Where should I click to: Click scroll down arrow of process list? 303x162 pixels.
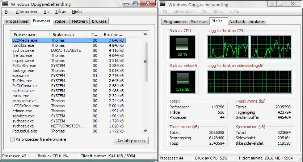coord(145,131)
